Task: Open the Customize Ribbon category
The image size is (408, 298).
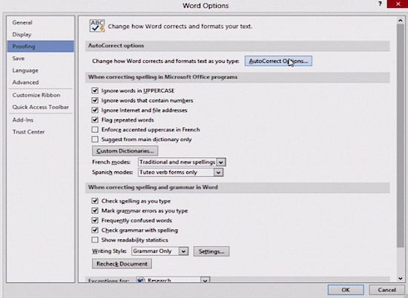Action: [41, 95]
